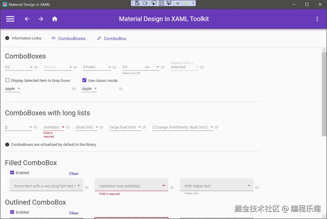
Task: Collapse the debug toolbar with the chevron
Action: [x=193, y=3]
